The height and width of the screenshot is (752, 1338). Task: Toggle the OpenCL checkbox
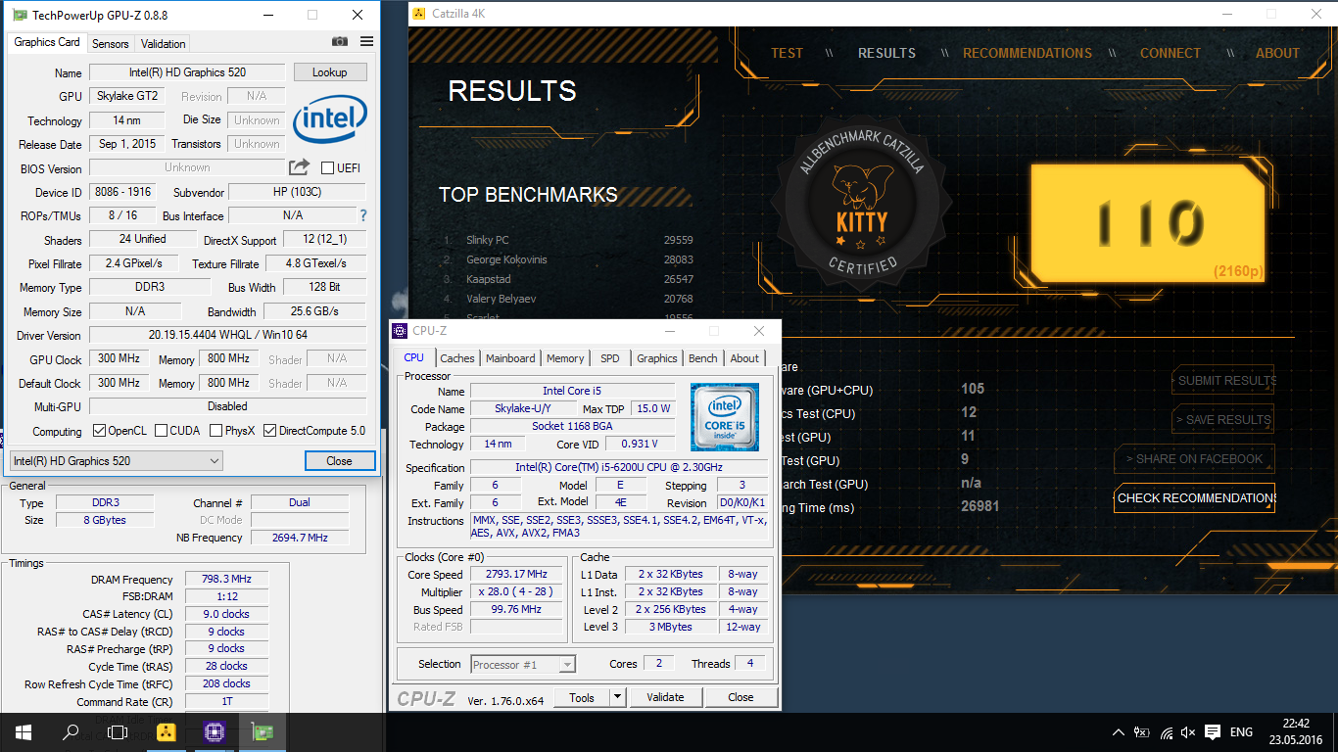99,431
